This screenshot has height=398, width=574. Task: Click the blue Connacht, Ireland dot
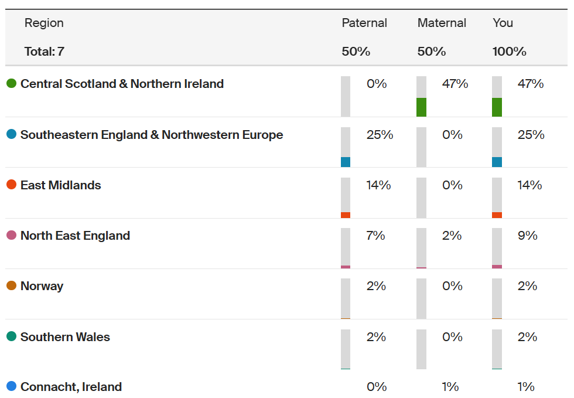11,386
